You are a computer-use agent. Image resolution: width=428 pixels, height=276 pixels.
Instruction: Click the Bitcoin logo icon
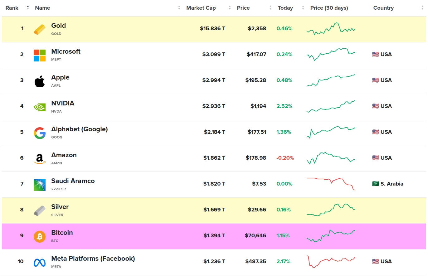click(x=40, y=236)
